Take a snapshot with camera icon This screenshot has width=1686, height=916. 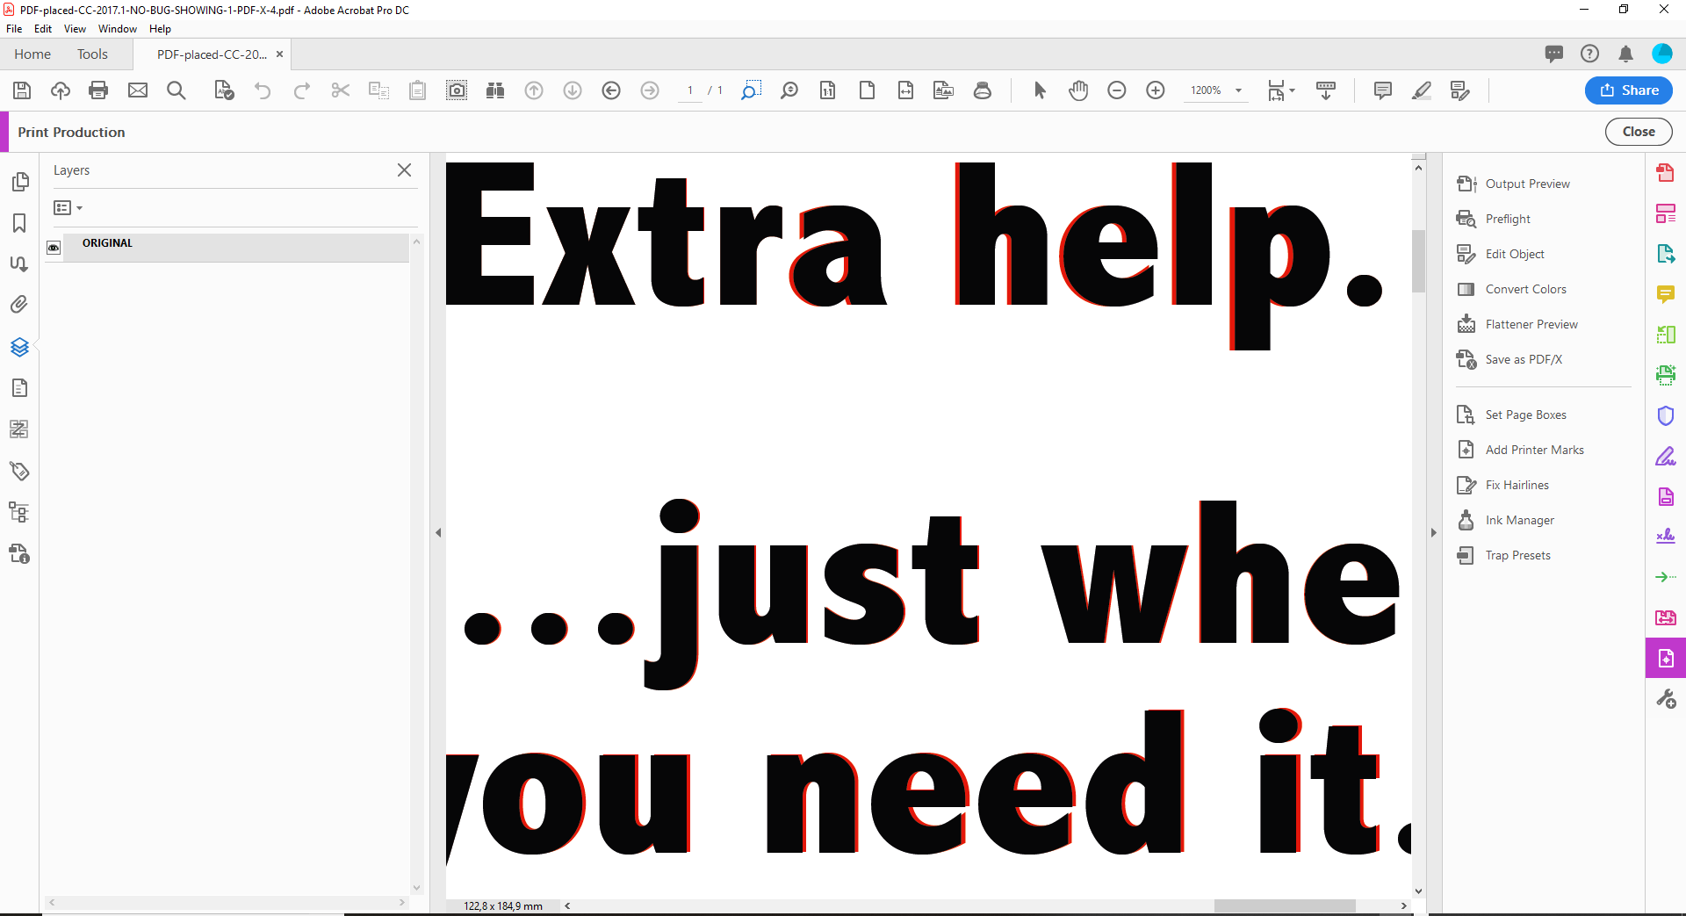tap(457, 90)
